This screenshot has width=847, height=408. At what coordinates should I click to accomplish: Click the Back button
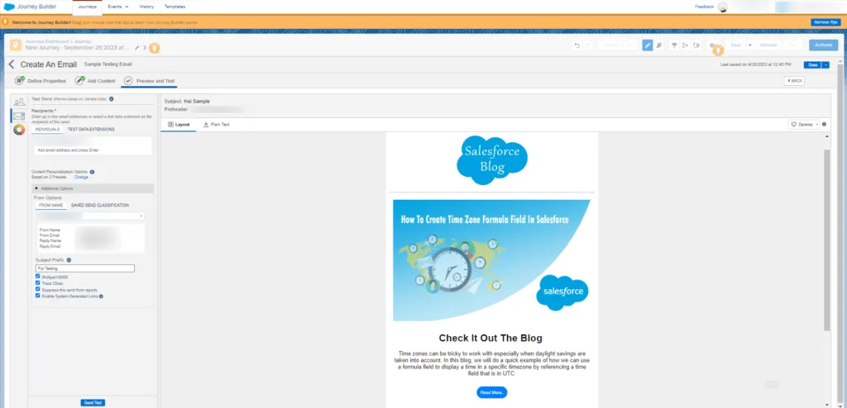[x=794, y=80]
